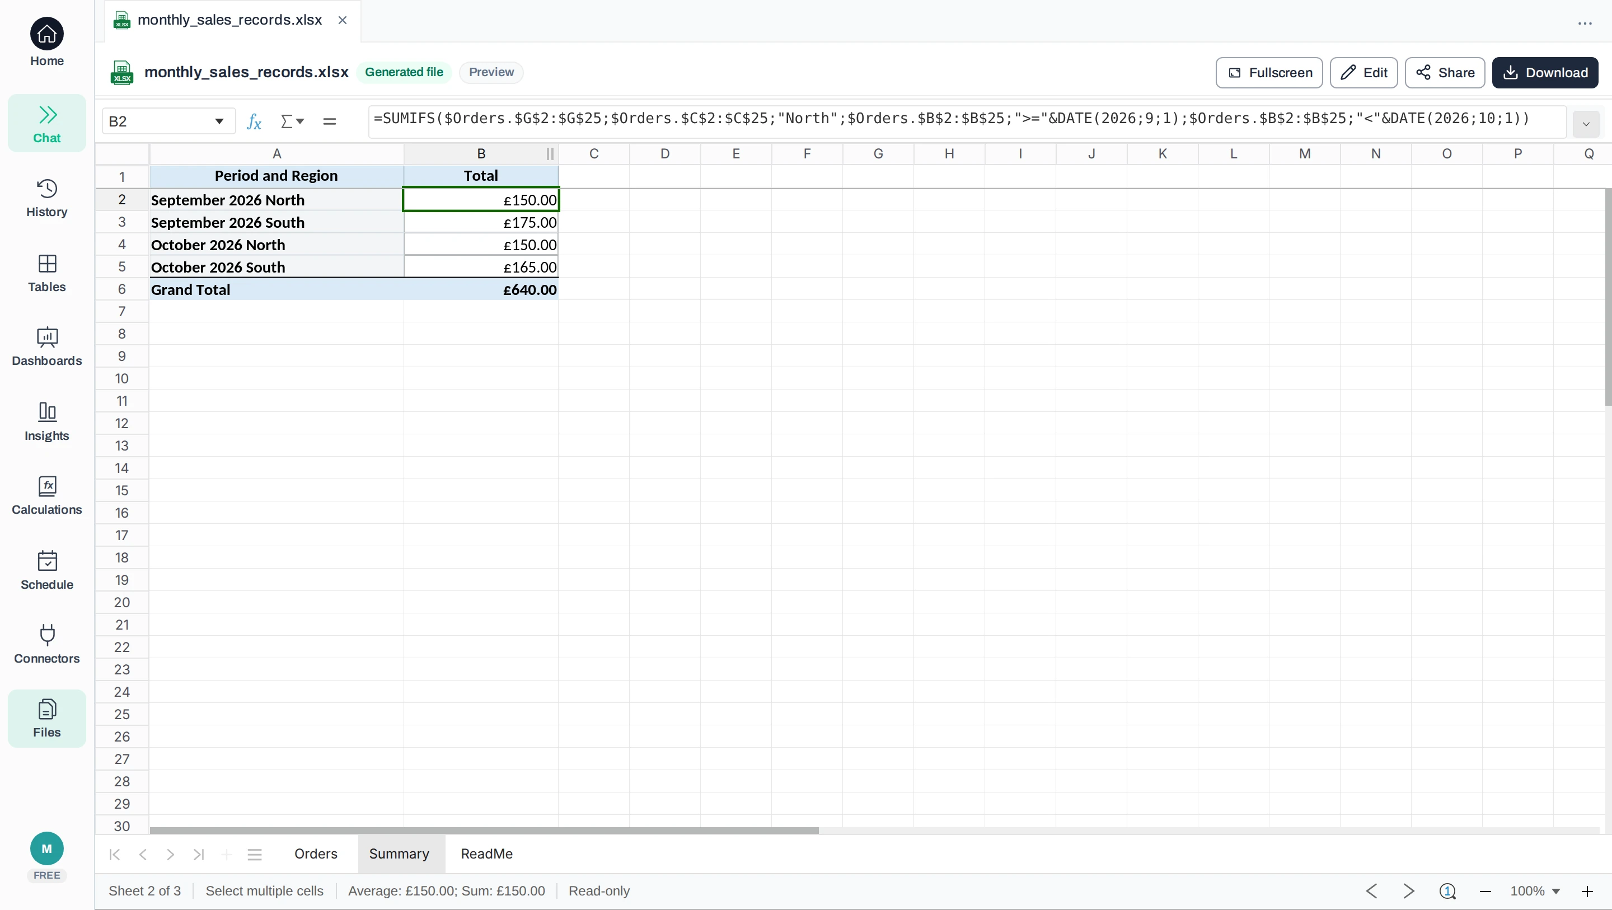Zoom out with the minus button
The width and height of the screenshot is (1612, 910).
[1485, 891]
